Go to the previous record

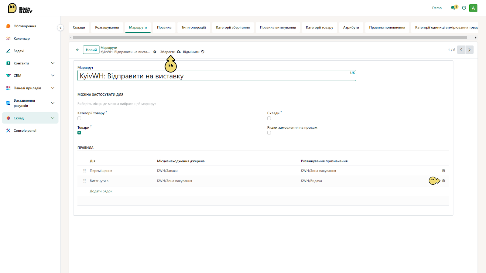[461, 50]
